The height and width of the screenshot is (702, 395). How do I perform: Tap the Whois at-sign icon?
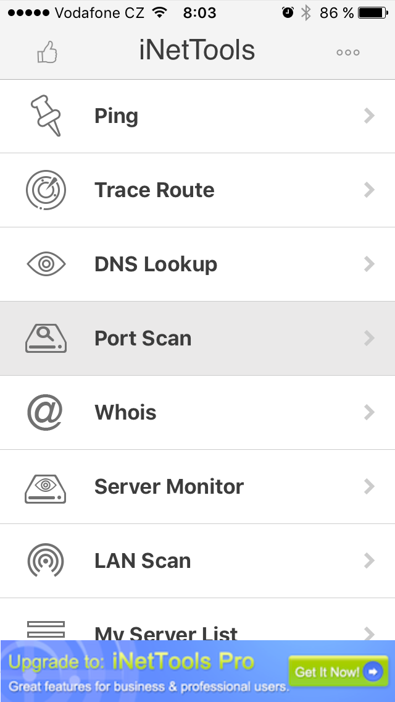coord(46,413)
